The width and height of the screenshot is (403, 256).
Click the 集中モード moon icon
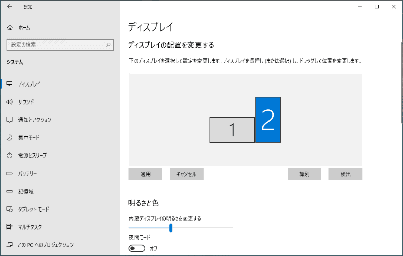coord(9,138)
